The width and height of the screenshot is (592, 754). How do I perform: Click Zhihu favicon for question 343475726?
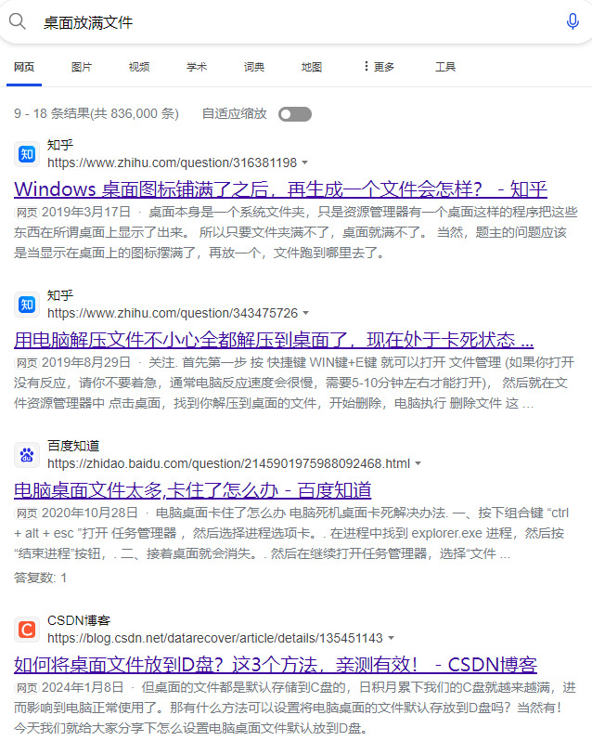(27, 305)
